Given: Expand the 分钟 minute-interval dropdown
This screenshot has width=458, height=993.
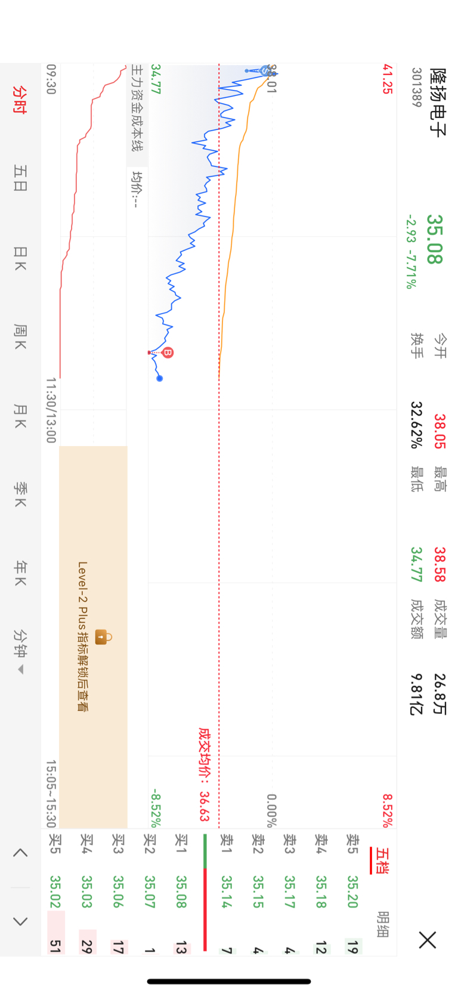Looking at the screenshot, I should point(20,651).
